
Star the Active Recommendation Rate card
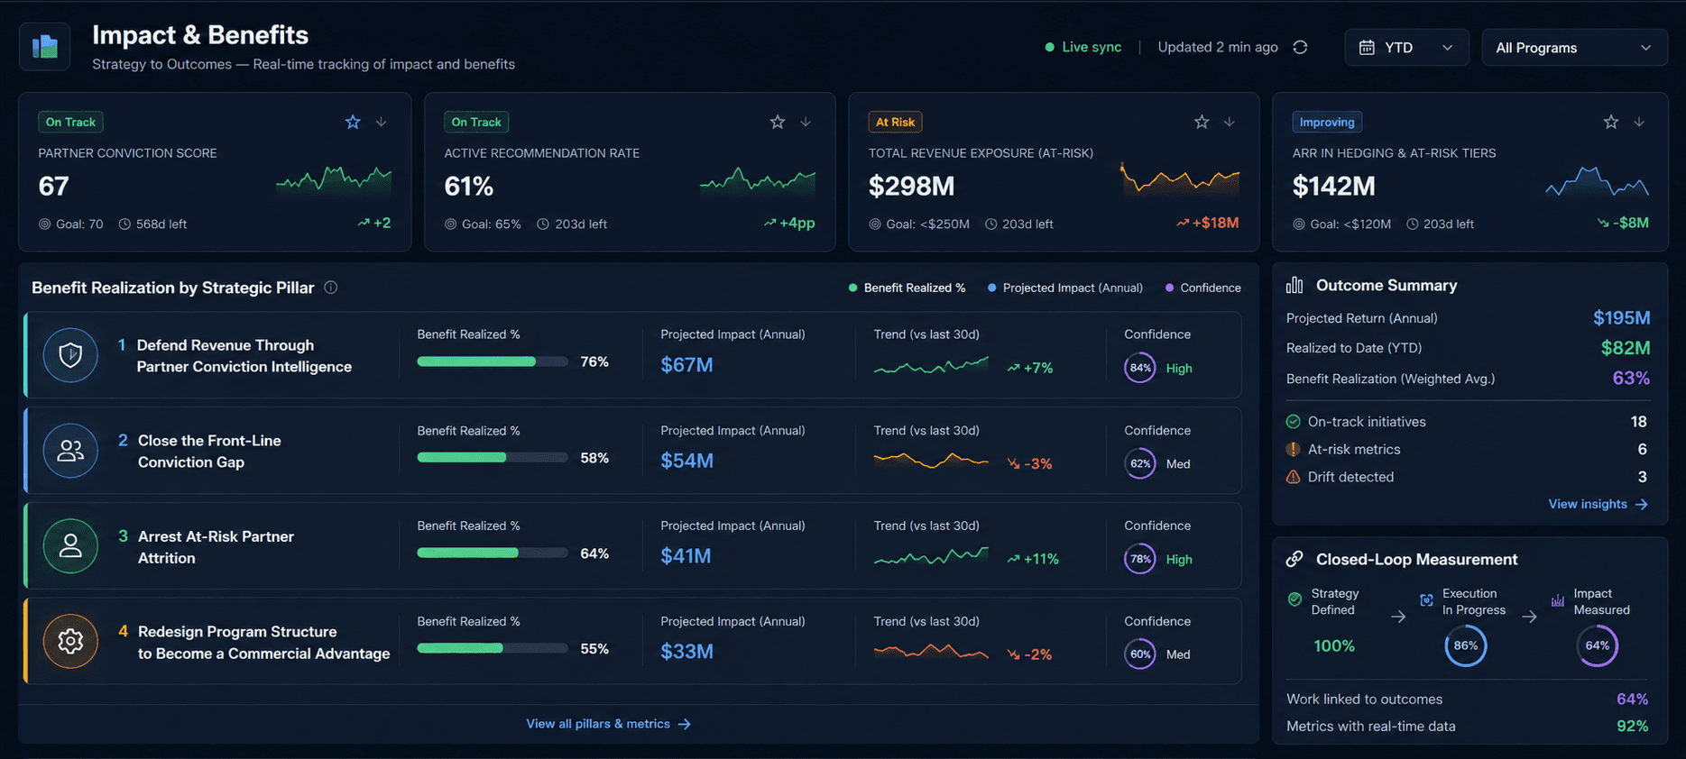[x=777, y=122]
